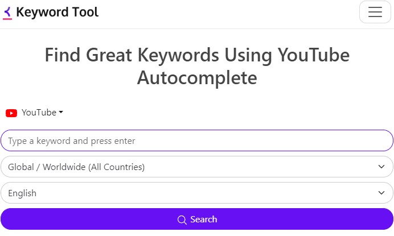The height and width of the screenshot is (236, 394).
Task: Open the English language dropdown
Action: (x=196, y=193)
